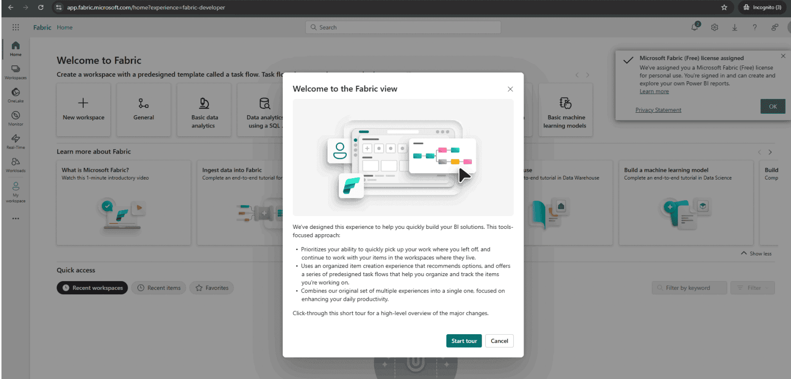Click the Workspaces sidebar icon

16,72
